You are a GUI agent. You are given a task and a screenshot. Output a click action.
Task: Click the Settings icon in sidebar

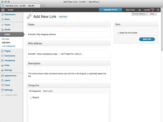pyautogui.click(x=2, y=90)
